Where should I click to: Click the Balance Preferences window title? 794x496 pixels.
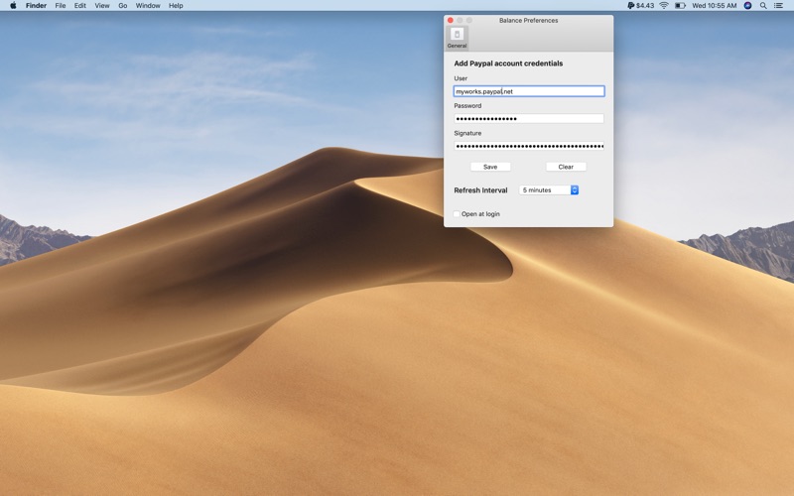coord(528,20)
